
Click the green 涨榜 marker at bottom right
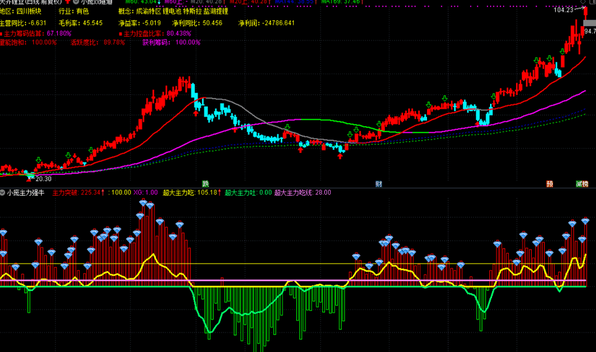coord(582,183)
